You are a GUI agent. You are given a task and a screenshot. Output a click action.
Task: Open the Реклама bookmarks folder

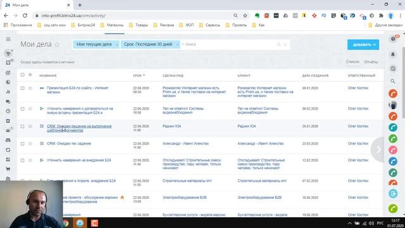click(x=164, y=25)
